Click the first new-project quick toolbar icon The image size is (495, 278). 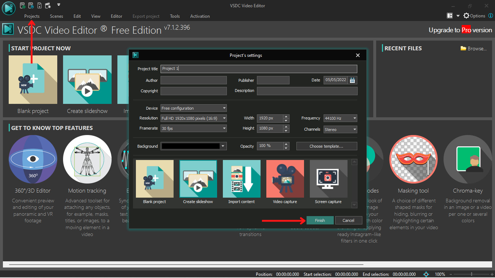point(22,5)
